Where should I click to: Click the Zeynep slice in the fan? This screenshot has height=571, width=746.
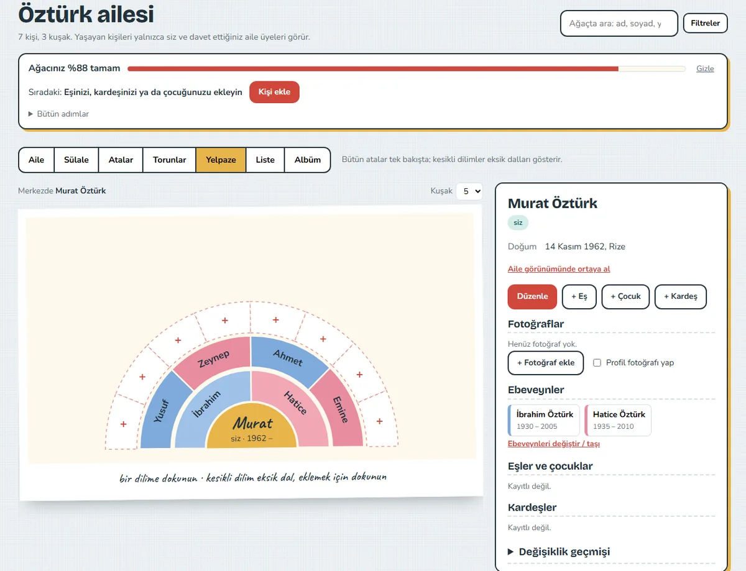click(213, 359)
